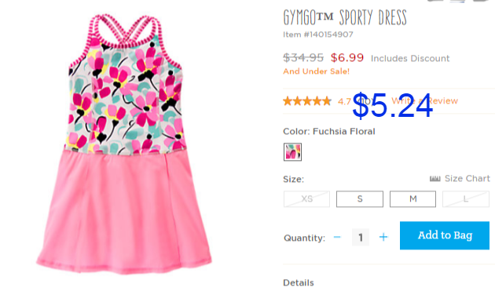Click the Size Chart ruler icon
495x291 pixels.
coord(435,179)
